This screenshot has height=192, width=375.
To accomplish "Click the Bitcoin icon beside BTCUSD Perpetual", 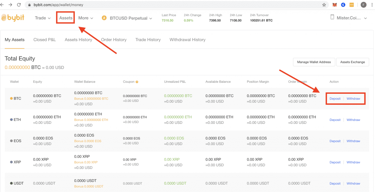I will [x=104, y=18].
